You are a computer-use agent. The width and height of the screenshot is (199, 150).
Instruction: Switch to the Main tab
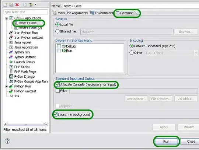coord(59,13)
